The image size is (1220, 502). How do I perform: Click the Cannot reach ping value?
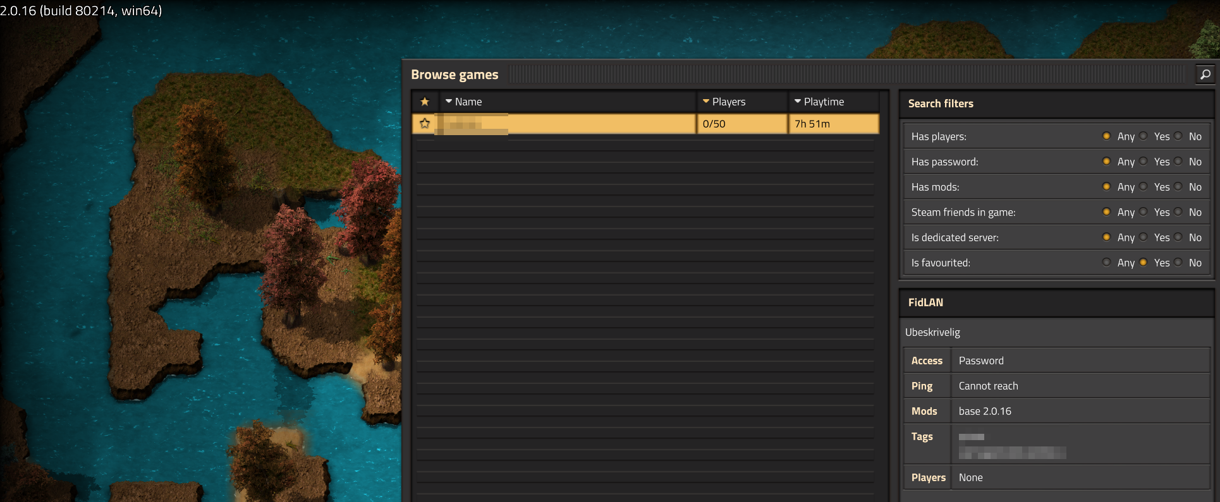[x=989, y=386]
